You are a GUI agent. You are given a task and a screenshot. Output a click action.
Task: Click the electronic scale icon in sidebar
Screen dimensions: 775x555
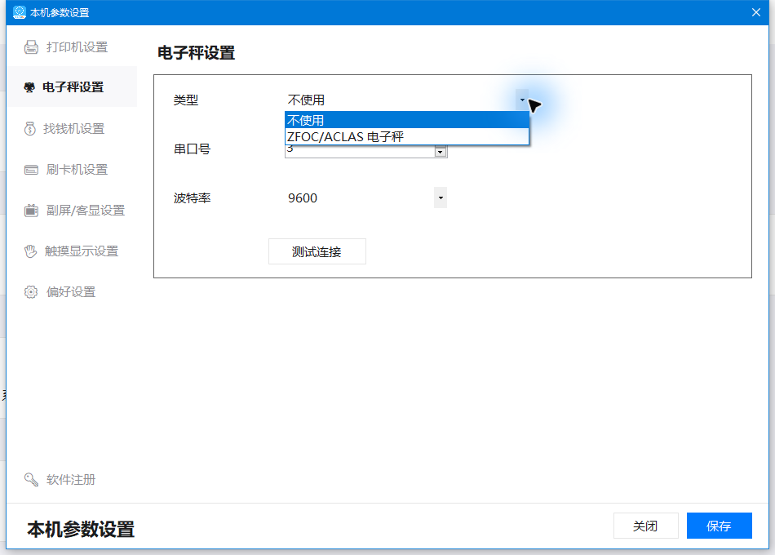tap(29, 87)
